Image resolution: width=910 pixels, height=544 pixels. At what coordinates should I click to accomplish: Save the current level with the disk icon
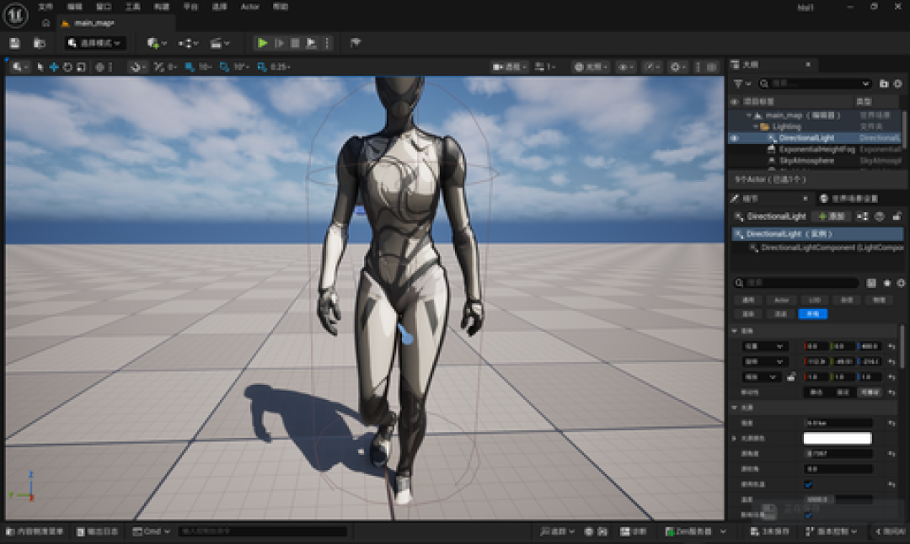pyautogui.click(x=15, y=43)
